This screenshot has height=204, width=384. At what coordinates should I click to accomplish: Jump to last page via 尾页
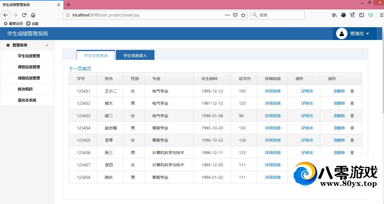(87, 69)
